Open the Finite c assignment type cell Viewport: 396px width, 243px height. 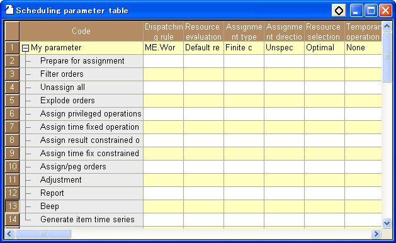click(244, 48)
